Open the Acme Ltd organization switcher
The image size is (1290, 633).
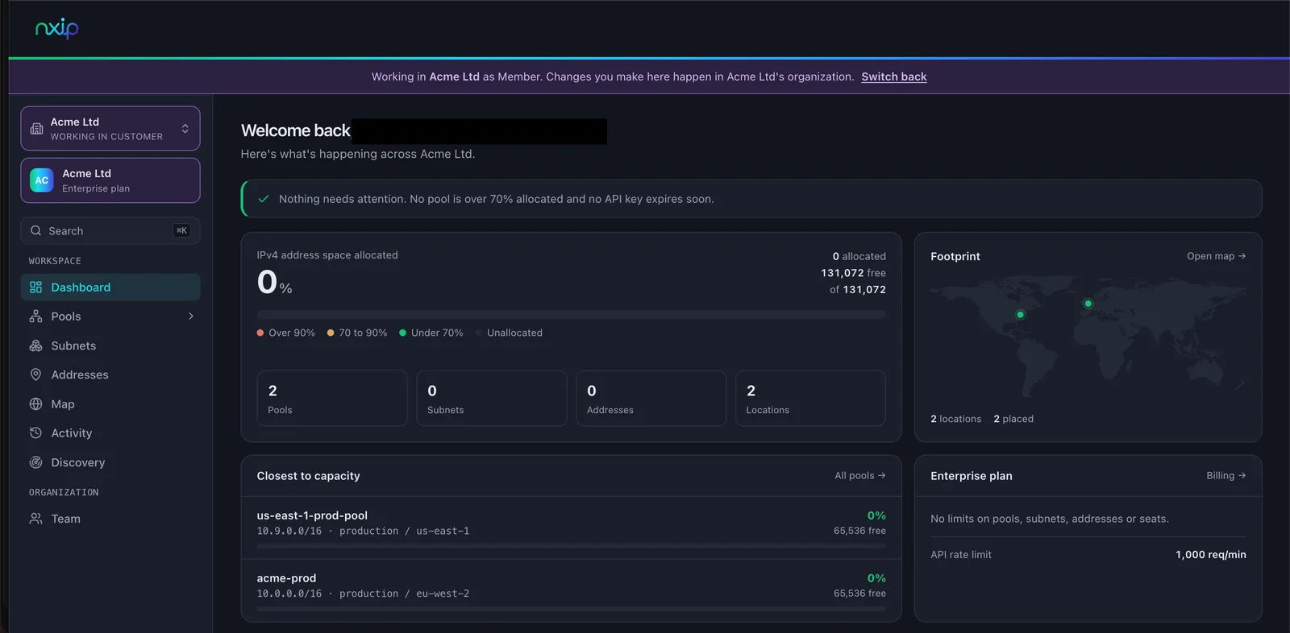[110, 129]
